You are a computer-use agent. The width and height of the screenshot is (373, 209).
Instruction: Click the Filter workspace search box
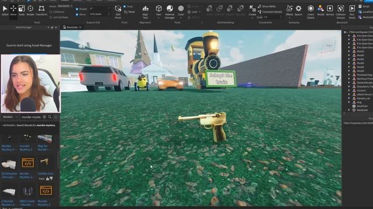point(360,32)
